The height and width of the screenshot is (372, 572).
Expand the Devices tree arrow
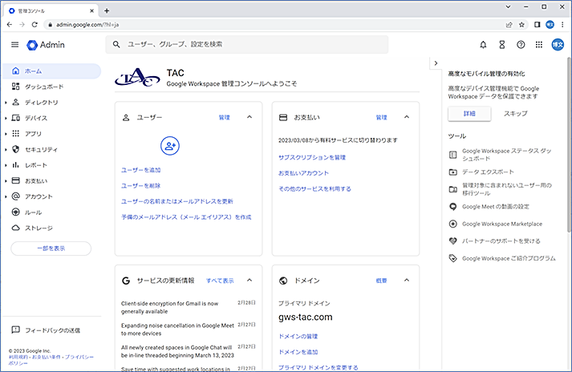[6, 118]
